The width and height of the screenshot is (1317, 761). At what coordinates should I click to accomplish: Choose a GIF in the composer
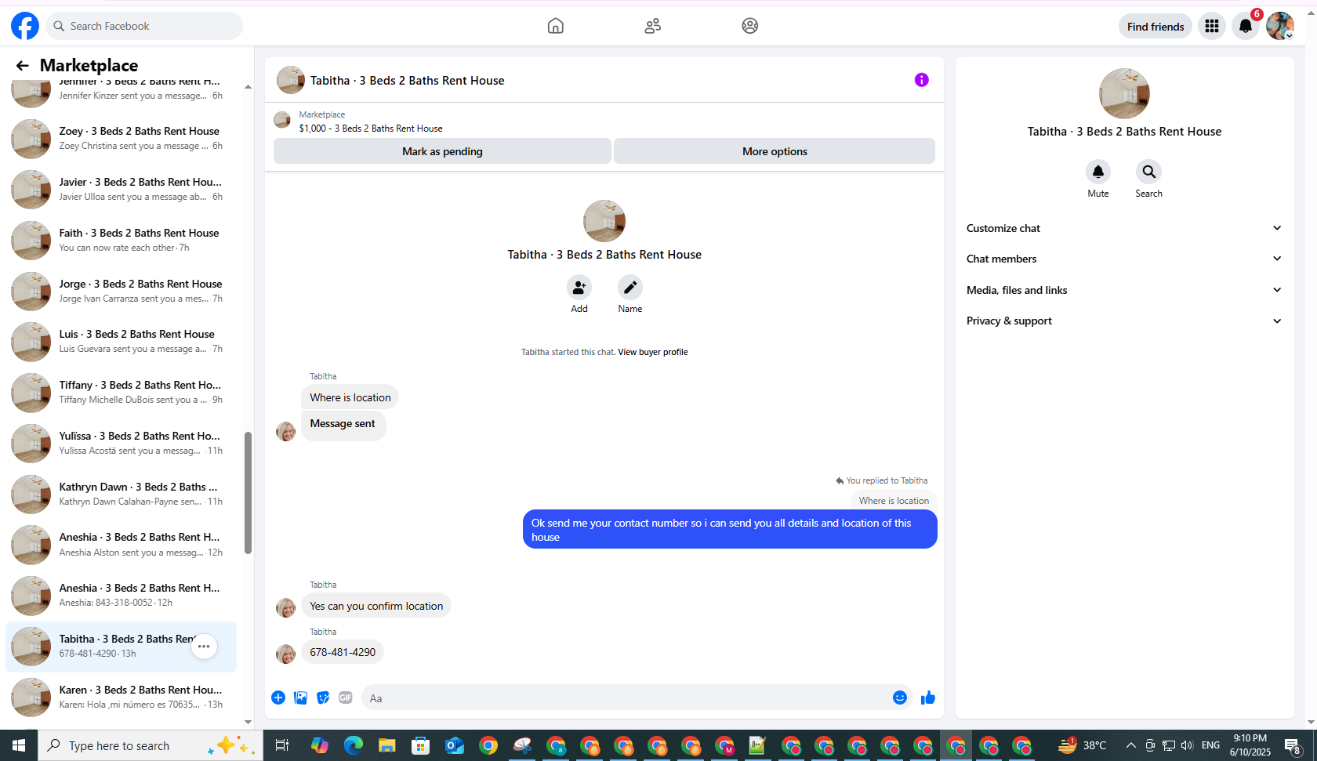click(346, 698)
